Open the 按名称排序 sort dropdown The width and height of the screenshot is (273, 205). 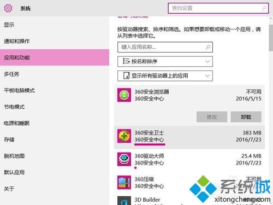click(x=165, y=61)
